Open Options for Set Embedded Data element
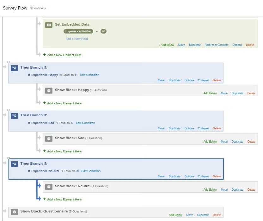Screen dimensions: 263x221 click(237, 45)
